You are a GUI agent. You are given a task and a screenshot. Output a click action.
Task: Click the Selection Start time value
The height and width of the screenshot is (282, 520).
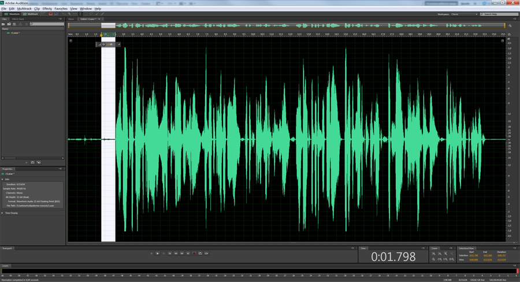click(474, 255)
